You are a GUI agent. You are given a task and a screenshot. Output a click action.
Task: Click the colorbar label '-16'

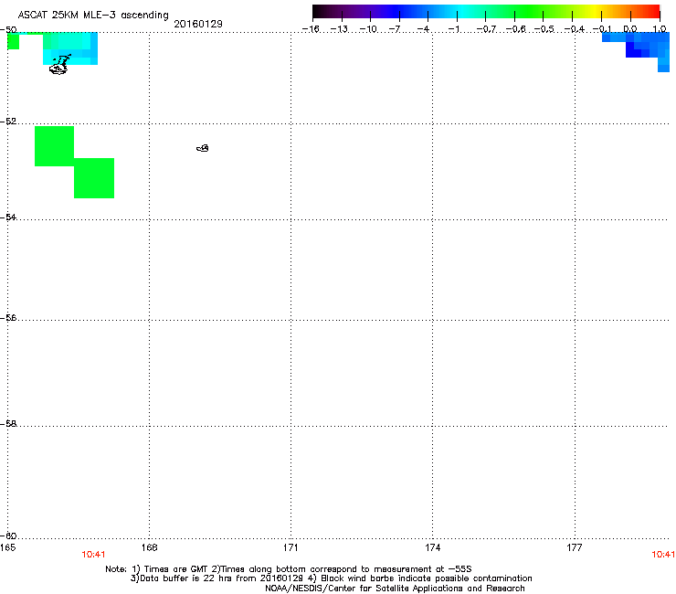(x=311, y=29)
